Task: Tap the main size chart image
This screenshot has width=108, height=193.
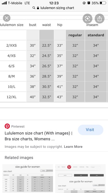Action: click(54, 60)
